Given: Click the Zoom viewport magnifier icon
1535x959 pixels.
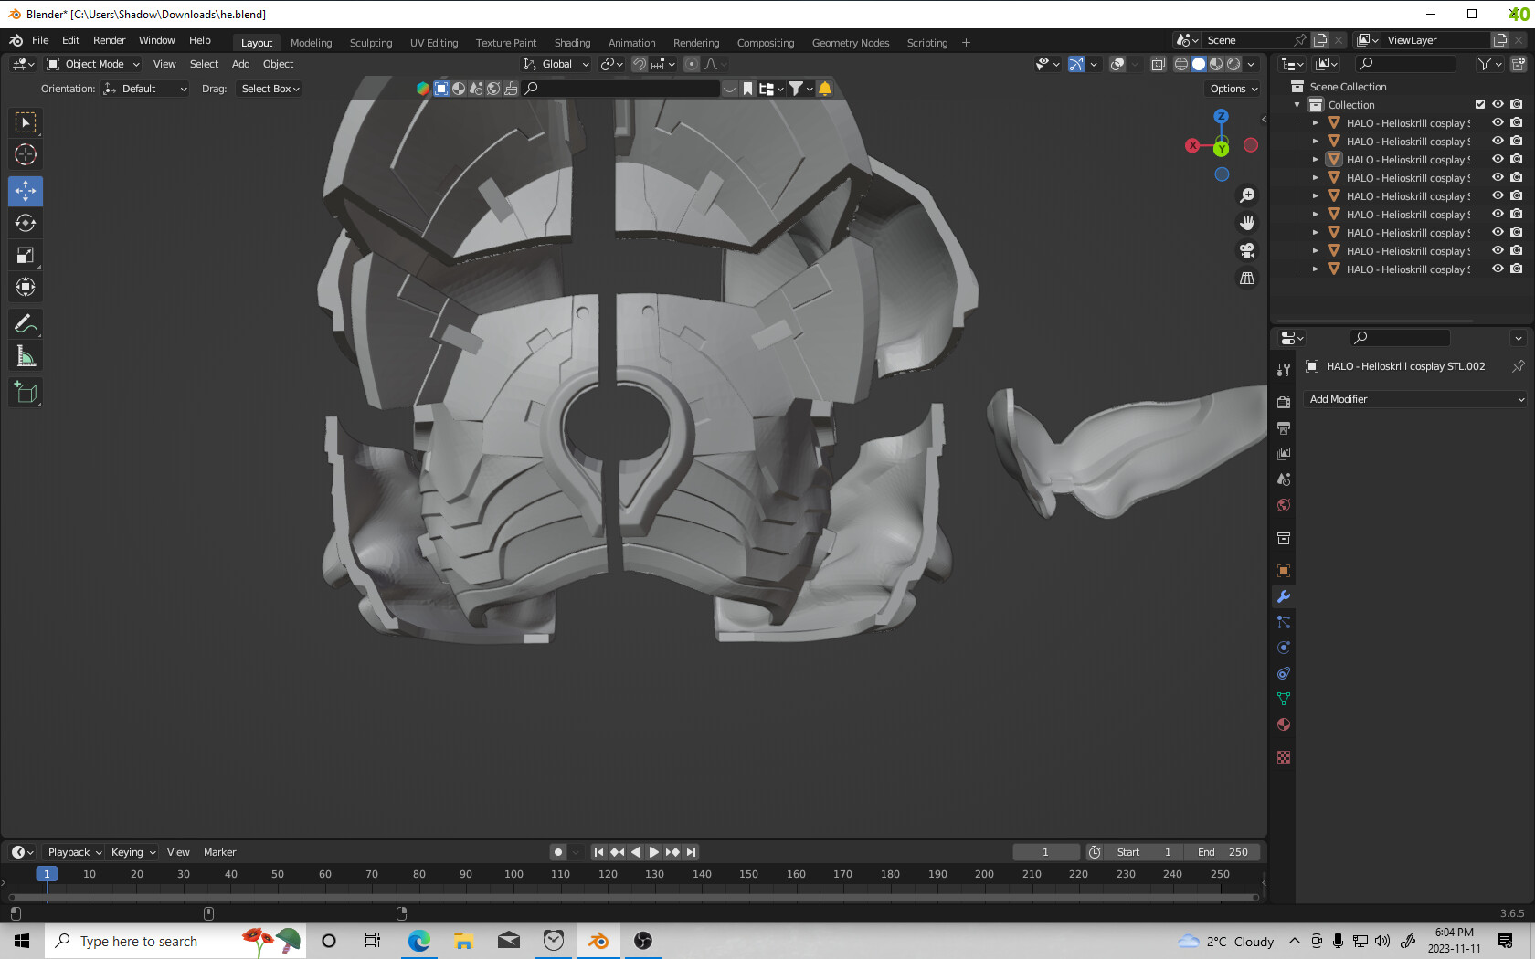Looking at the screenshot, I should coord(1247,195).
